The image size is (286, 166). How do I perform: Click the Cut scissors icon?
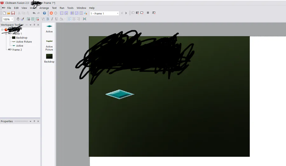[x=19, y=13]
